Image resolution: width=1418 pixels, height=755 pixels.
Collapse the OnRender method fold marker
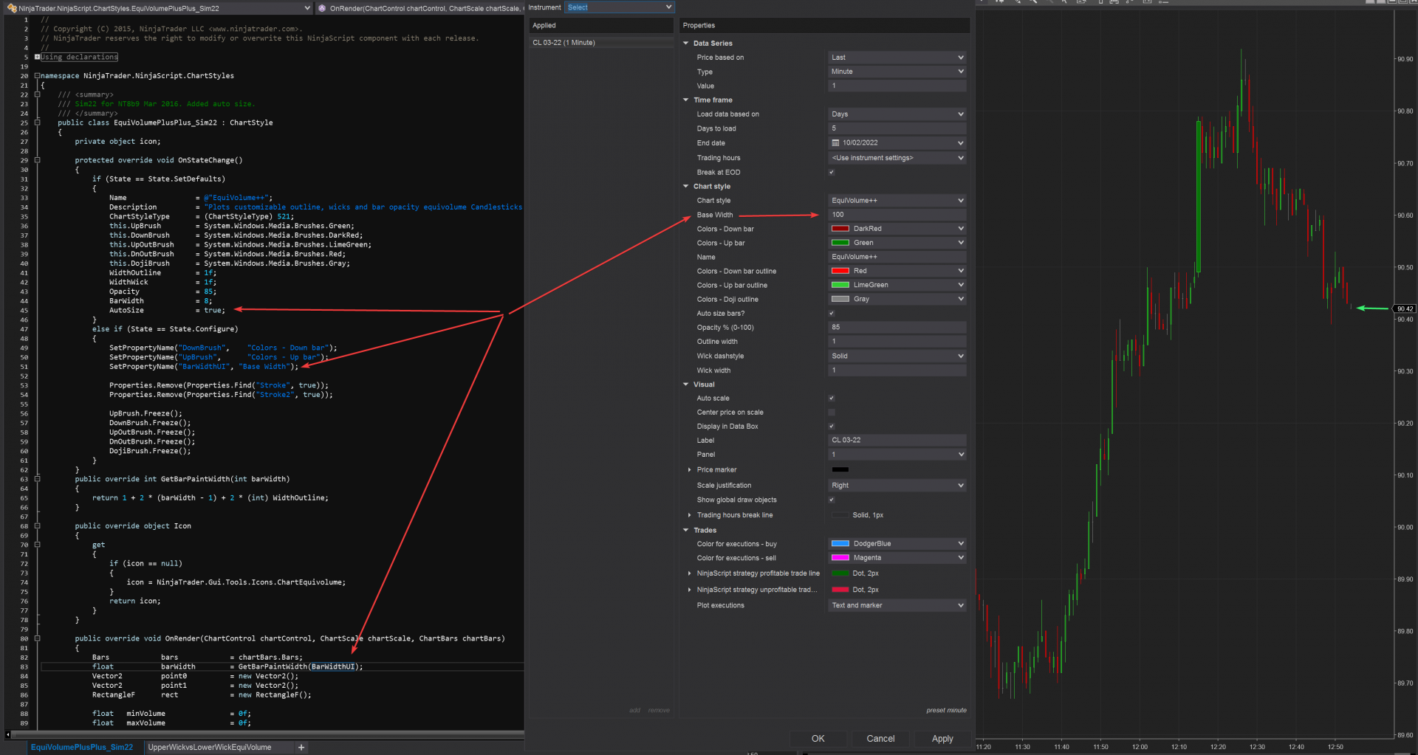pyautogui.click(x=37, y=638)
